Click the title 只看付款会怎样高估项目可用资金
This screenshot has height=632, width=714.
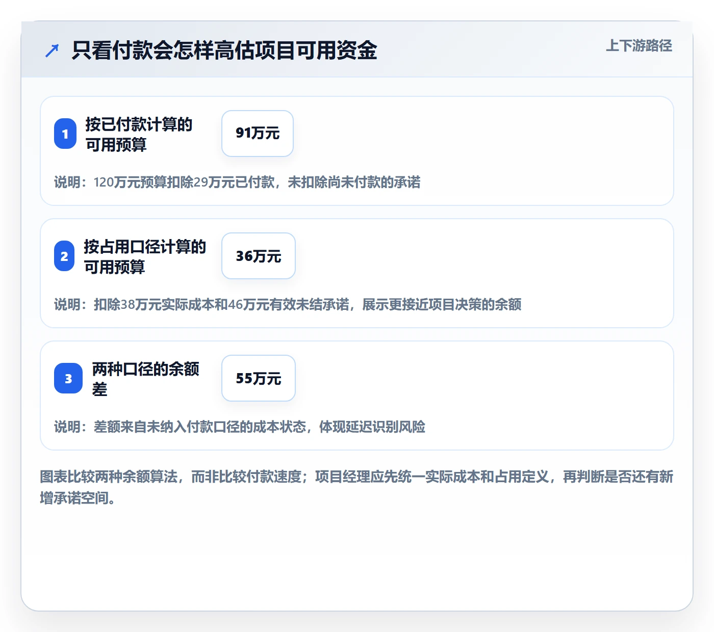[224, 50]
